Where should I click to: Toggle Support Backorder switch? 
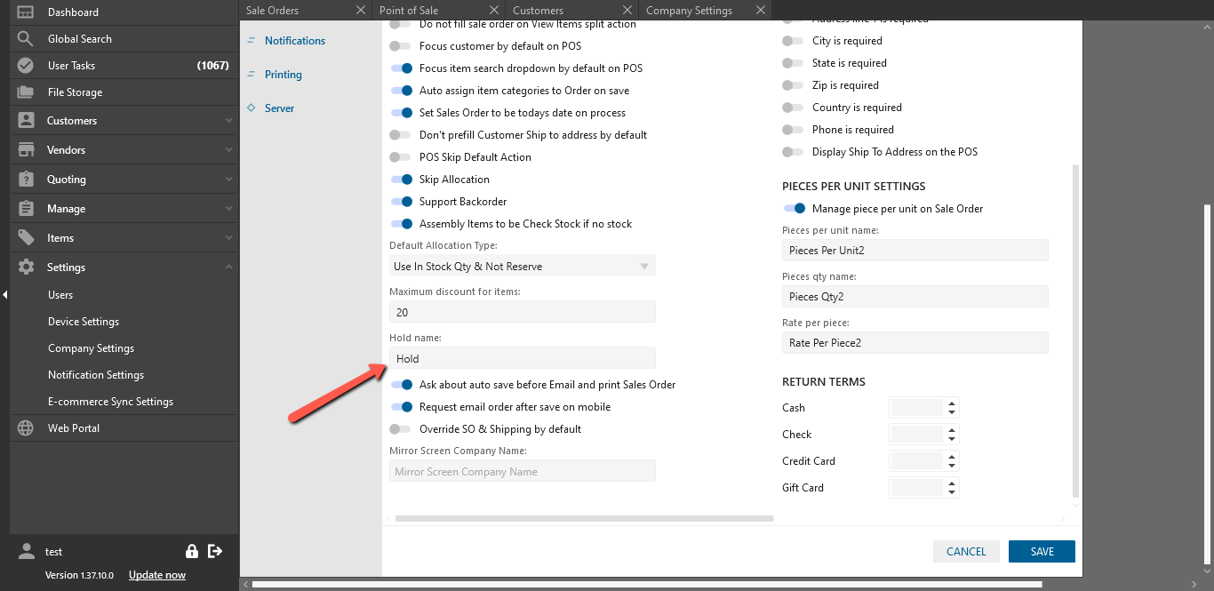[x=402, y=202]
